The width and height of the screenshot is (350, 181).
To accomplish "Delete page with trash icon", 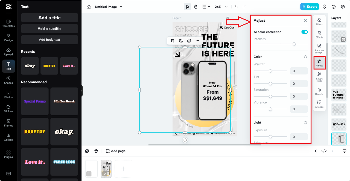I will 96,151.
